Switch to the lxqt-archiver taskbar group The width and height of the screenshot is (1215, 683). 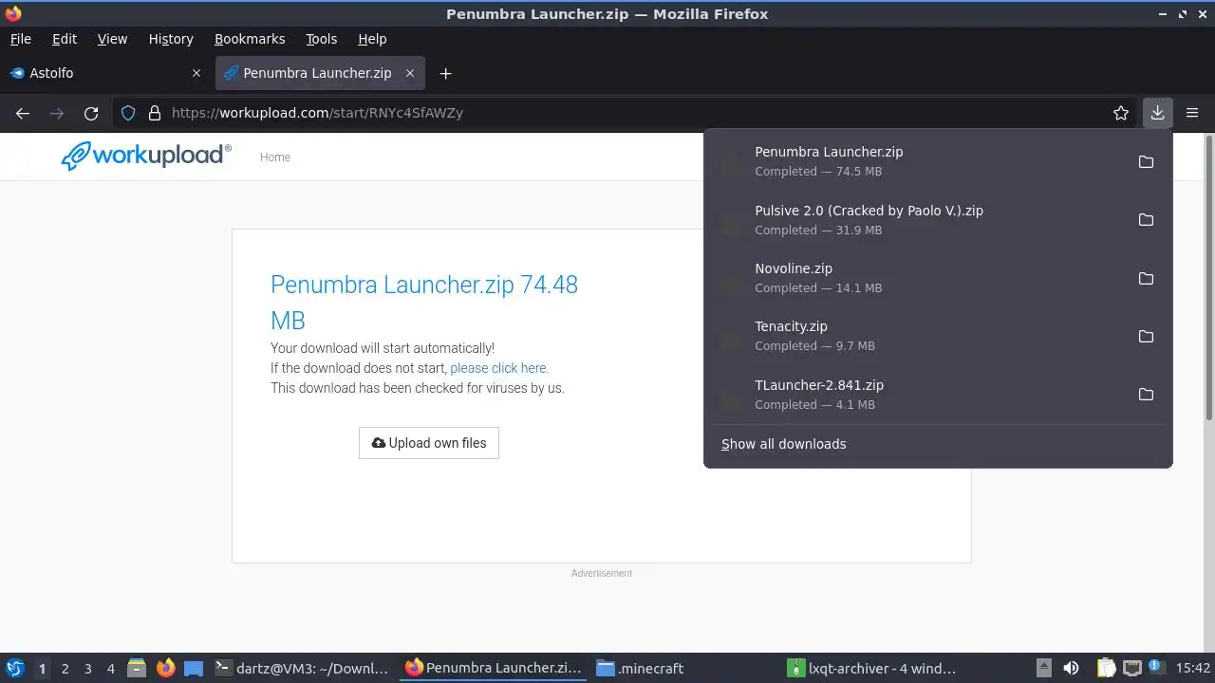pos(873,668)
